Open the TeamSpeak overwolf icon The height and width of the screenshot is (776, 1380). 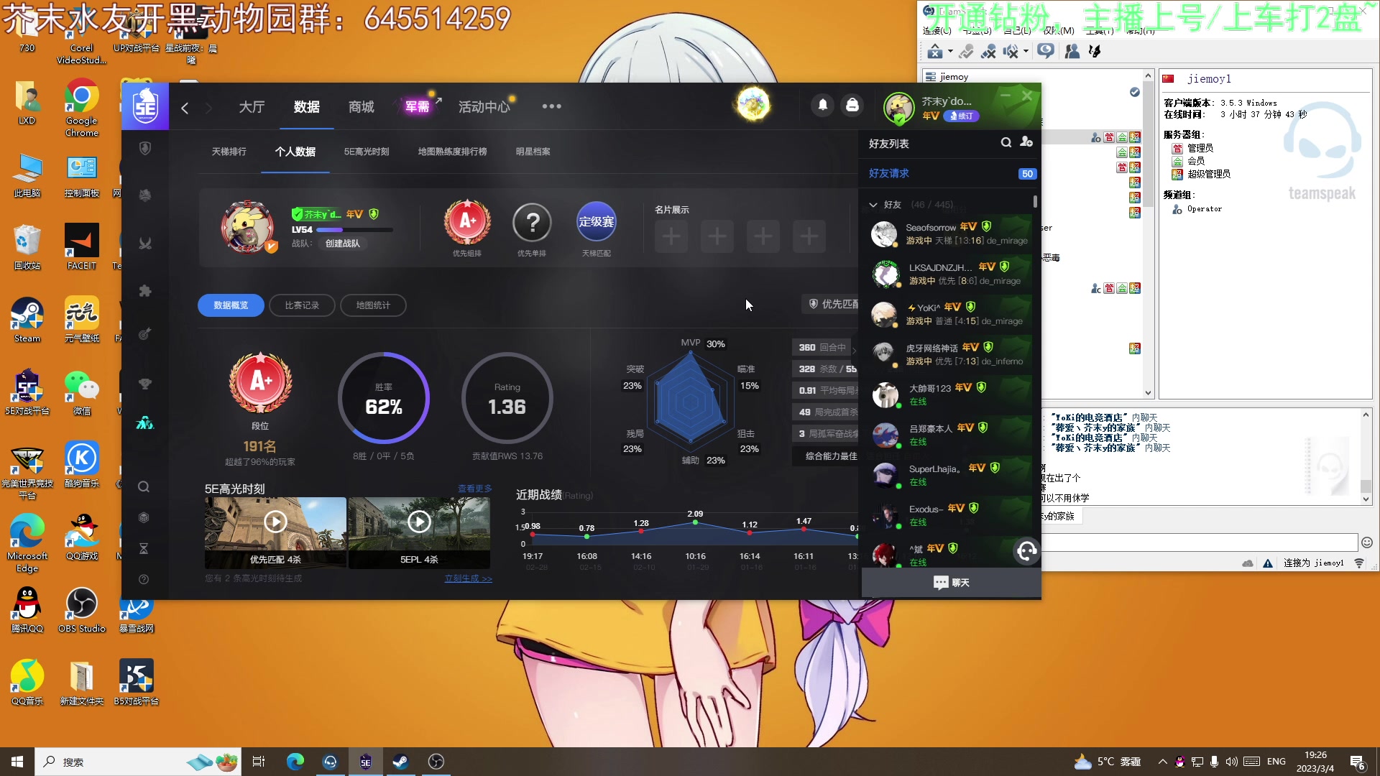(1095, 51)
